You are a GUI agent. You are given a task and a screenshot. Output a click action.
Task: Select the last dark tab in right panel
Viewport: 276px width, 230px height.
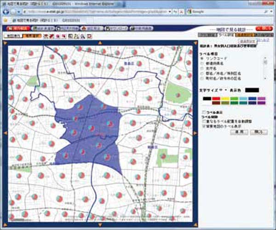(264, 35)
